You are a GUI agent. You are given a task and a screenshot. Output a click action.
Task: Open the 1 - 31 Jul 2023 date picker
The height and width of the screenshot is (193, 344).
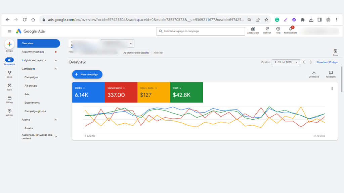pyautogui.click(x=286, y=62)
